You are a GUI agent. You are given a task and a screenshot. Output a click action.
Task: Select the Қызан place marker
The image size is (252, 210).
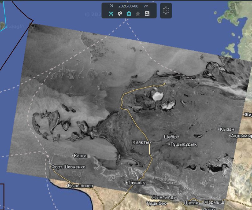(227, 129)
